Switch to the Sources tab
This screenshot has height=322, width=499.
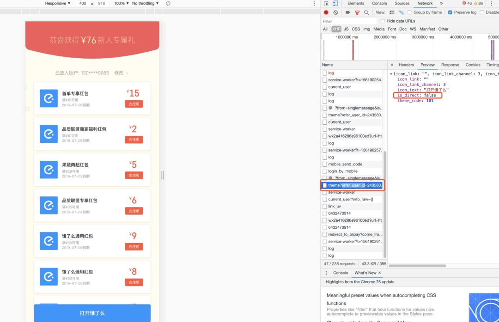tap(402, 3)
